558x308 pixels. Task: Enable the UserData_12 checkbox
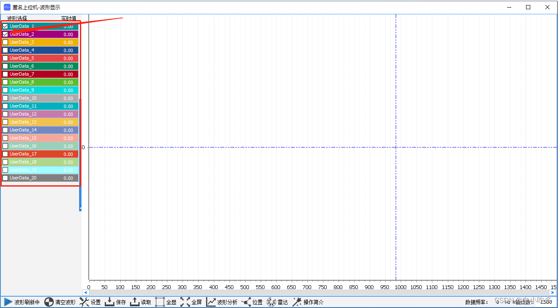point(5,114)
